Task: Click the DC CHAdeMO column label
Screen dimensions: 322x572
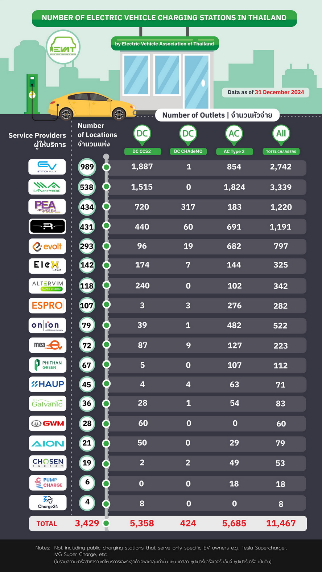Action: click(188, 151)
